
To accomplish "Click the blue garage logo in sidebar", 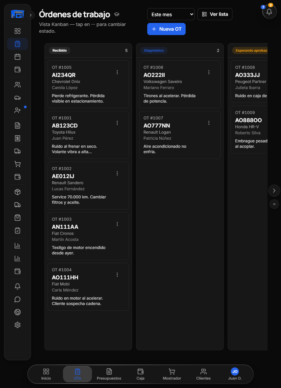I will click(17, 13).
